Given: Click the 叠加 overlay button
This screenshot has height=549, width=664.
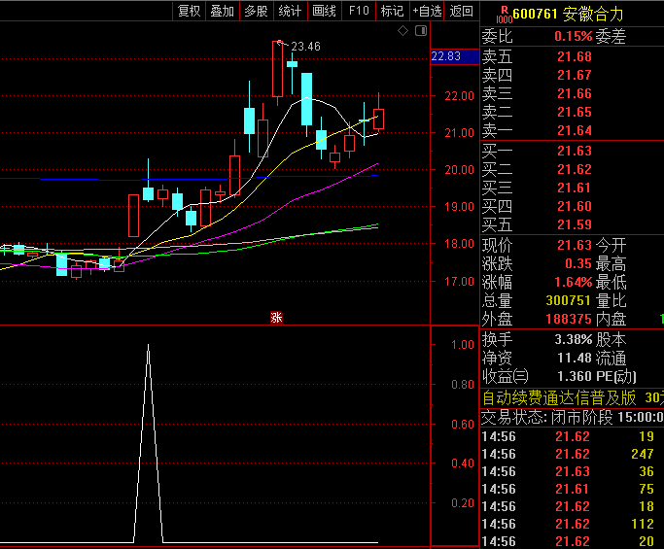Looking at the screenshot, I should pyautogui.click(x=222, y=11).
